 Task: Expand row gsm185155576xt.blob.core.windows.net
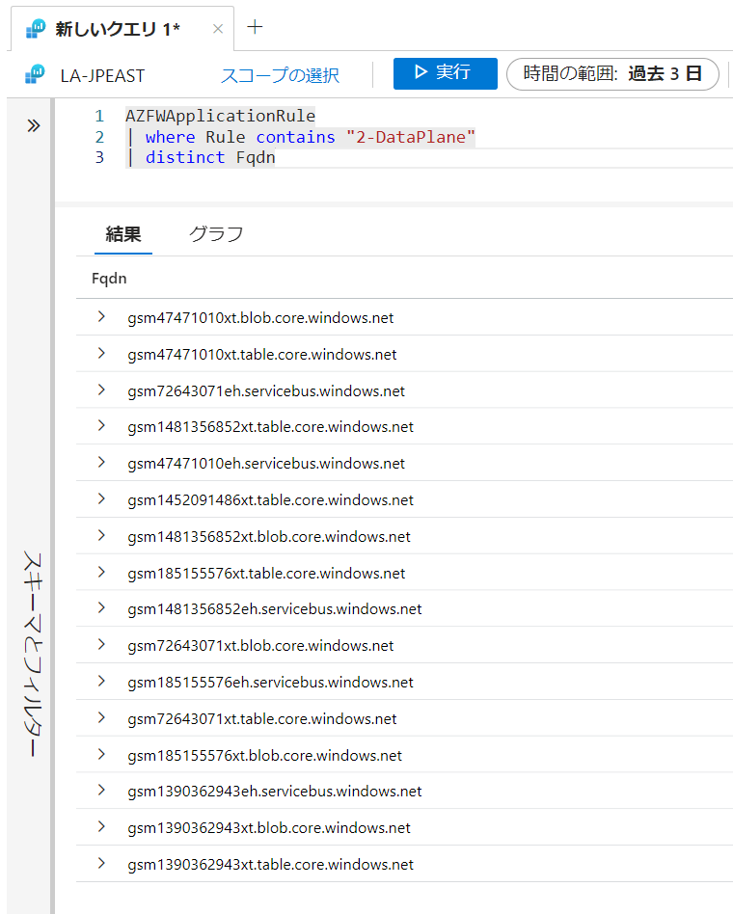[x=101, y=755]
